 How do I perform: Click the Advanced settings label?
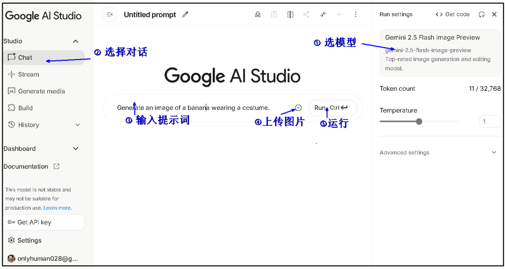pos(404,153)
